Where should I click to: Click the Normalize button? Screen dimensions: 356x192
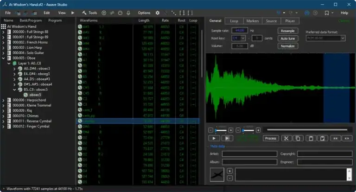pyautogui.click(x=288, y=46)
